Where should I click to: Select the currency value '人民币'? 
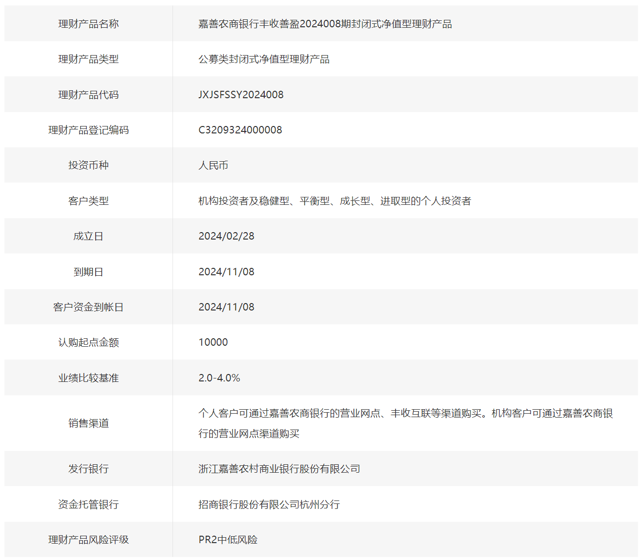[213, 165]
